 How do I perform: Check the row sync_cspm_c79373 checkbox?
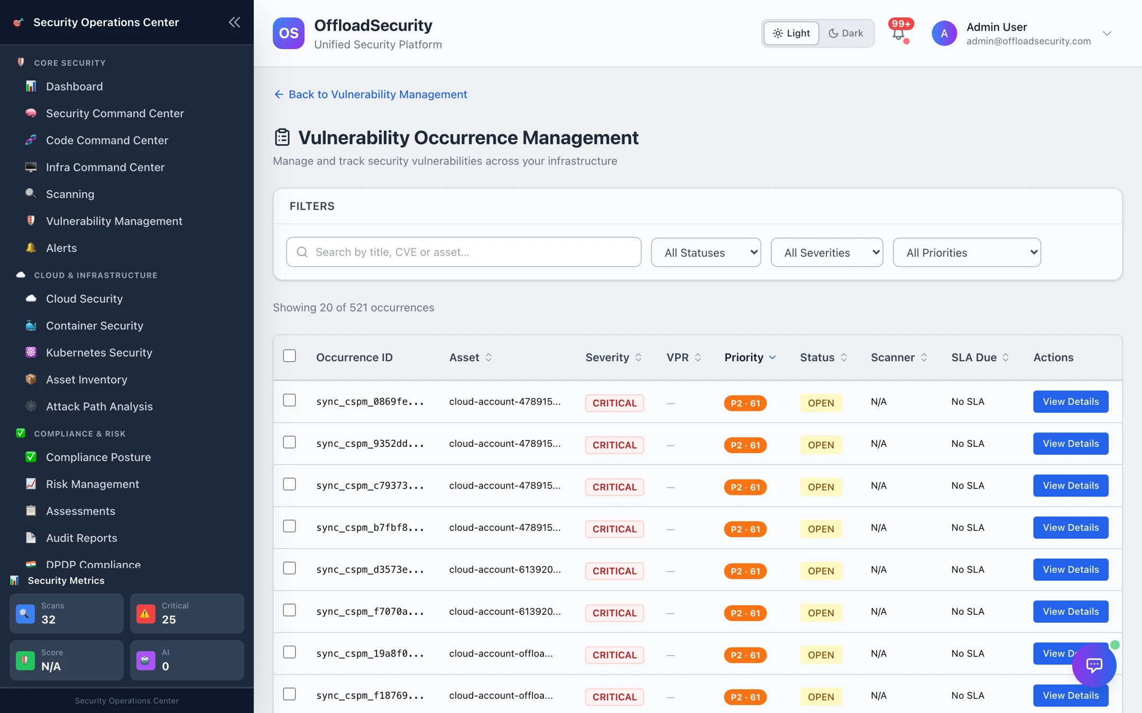289,484
